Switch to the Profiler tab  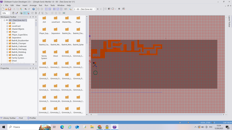[32, 118]
